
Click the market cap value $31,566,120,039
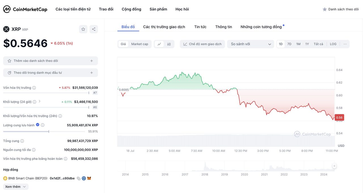point(85,88)
